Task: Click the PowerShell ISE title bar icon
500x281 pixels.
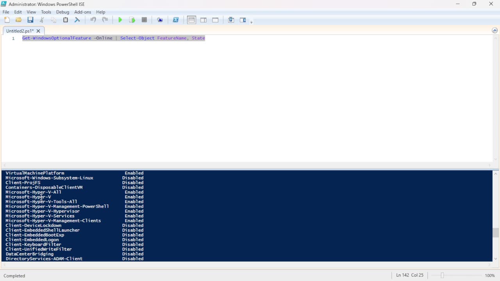Action: coord(4,4)
